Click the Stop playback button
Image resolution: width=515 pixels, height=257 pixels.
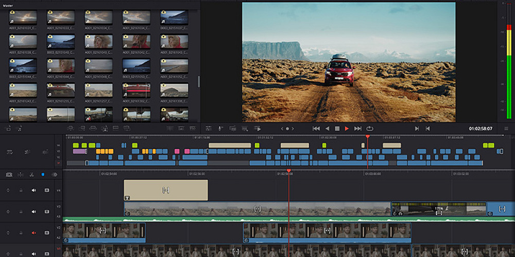(337, 128)
